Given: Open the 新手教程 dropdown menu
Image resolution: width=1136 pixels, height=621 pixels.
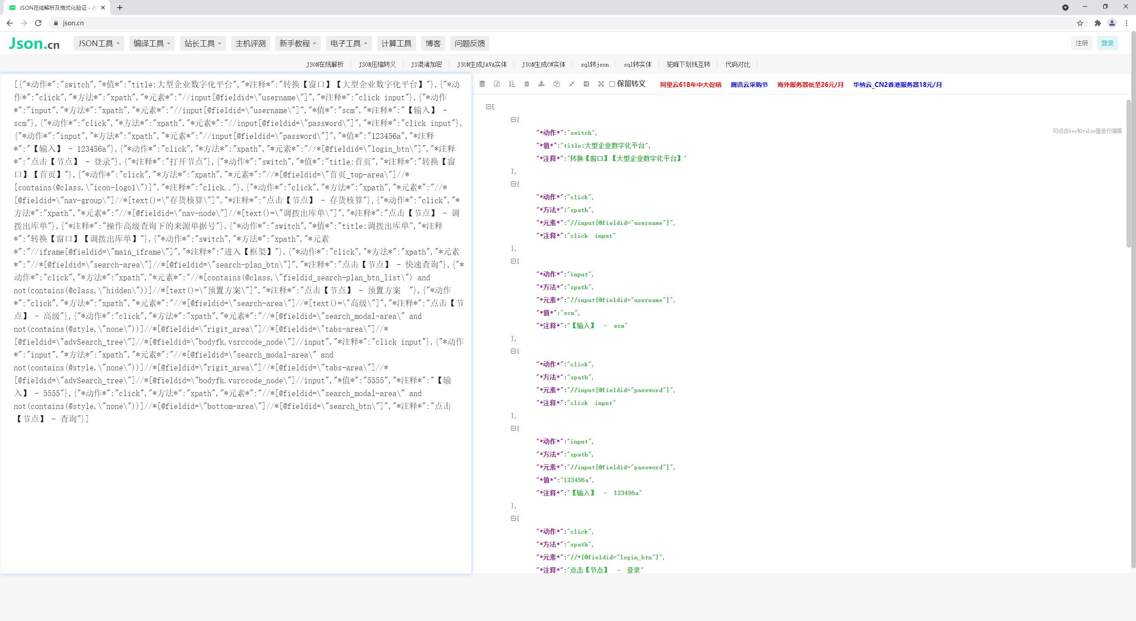Looking at the screenshot, I should click(x=298, y=43).
